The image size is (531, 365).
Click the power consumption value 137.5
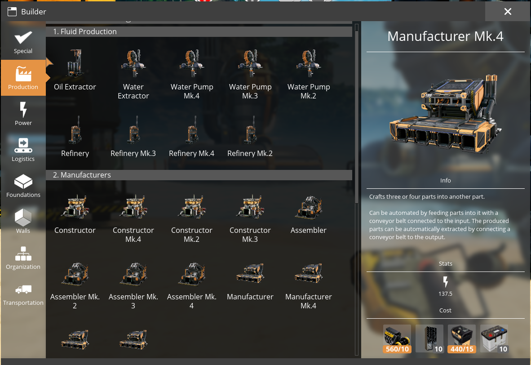445,294
